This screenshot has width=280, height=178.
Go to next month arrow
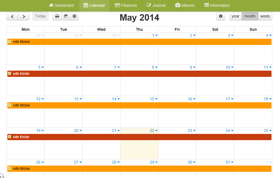click(23, 16)
